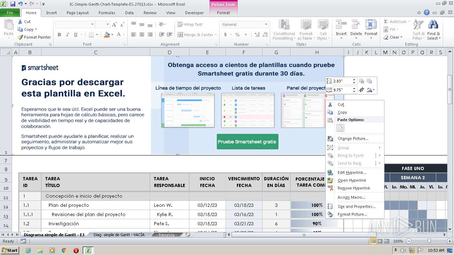Open Conditional Formatting menu

coord(284,30)
